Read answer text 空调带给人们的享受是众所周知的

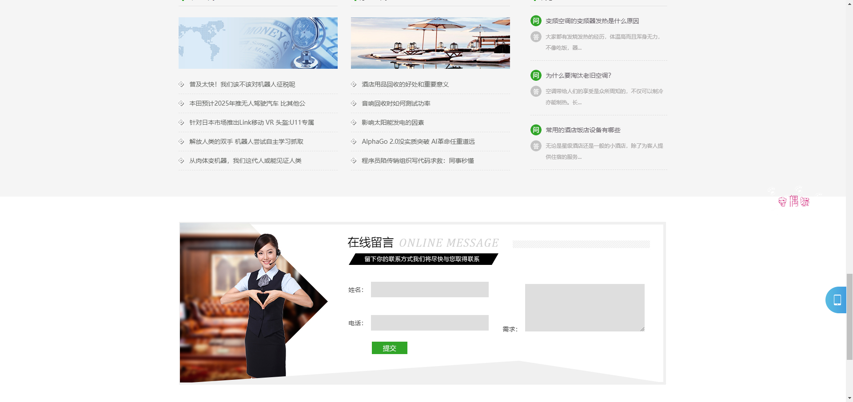pyautogui.click(x=604, y=97)
